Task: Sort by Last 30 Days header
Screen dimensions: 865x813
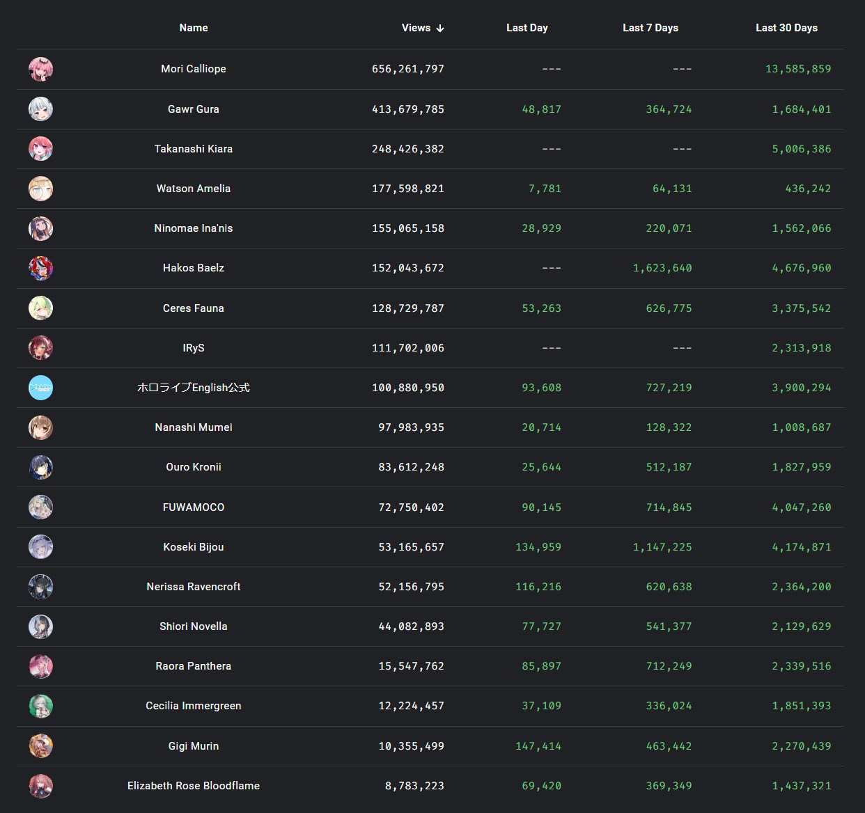Action: tap(786, 28)
